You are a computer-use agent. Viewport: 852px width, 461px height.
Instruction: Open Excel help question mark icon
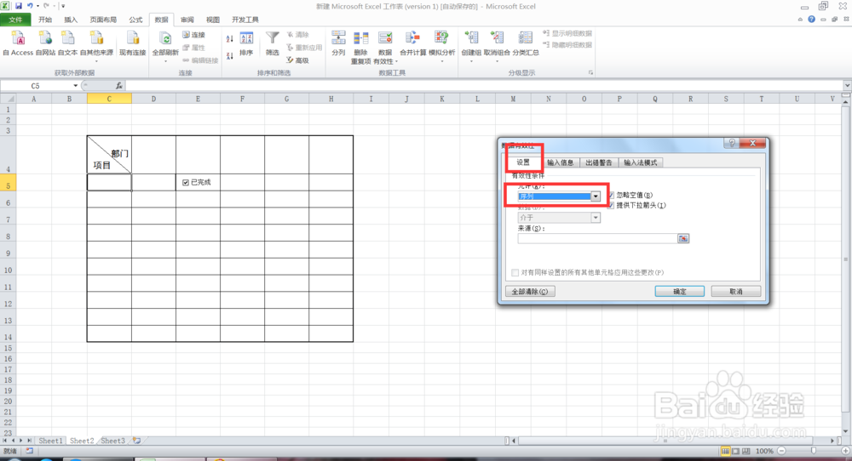point(811,19)
